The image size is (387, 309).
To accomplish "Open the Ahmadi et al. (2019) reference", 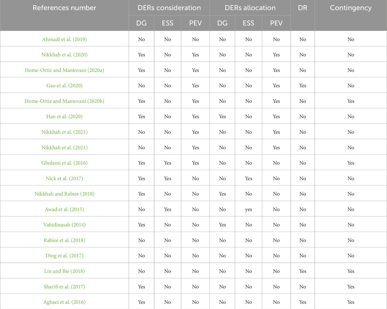I will (x=65, y=39).
